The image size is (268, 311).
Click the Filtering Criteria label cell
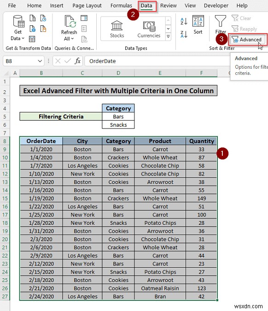click(61, 117)
